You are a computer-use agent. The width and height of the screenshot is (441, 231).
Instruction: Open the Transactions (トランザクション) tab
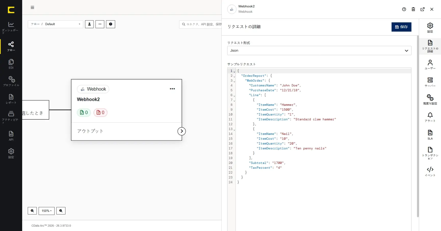pos(430,153)
